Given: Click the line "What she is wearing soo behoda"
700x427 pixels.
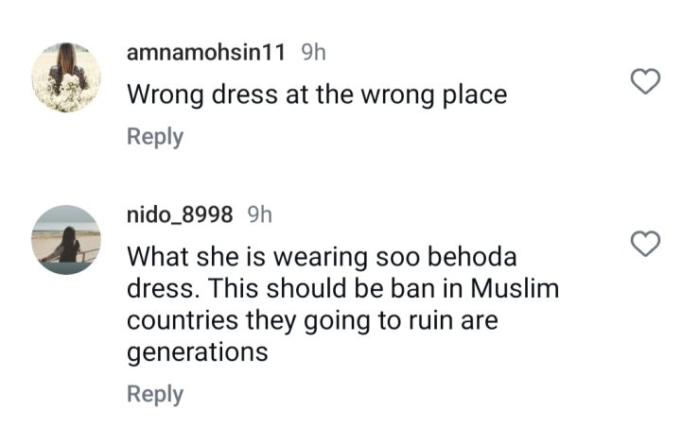Looking at the screenshot, I should [x=322, y=257].
